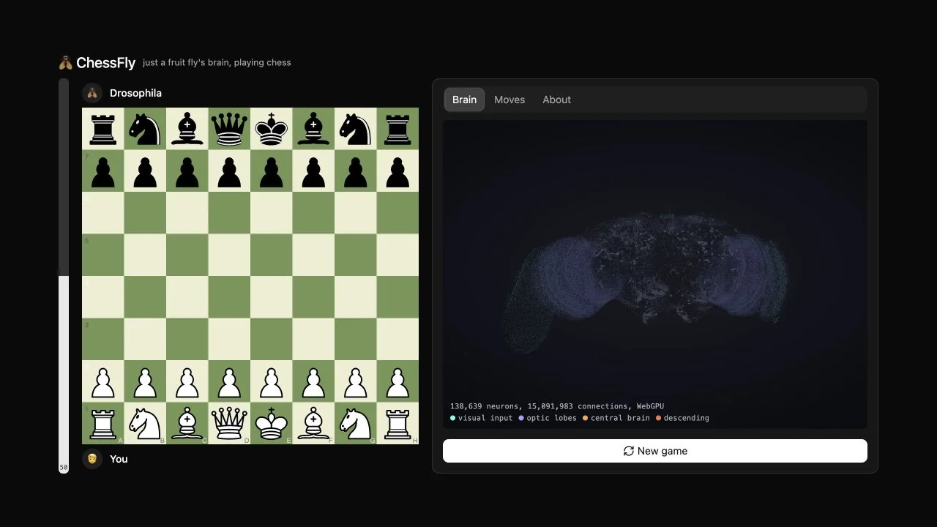The width and height of the screenshot is (937, 527).
Task: Select the white queen on d1
Action: coord(229,423)
